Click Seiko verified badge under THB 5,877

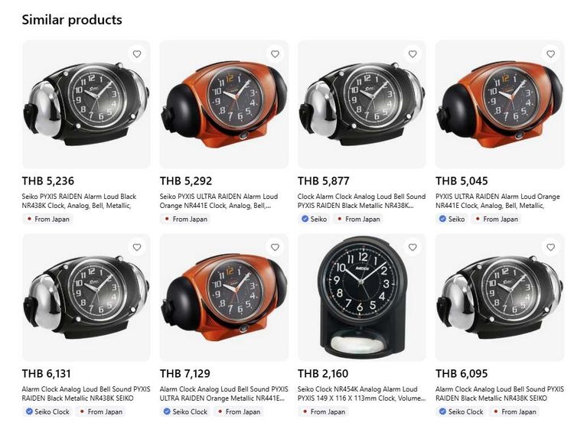point(314,219)
